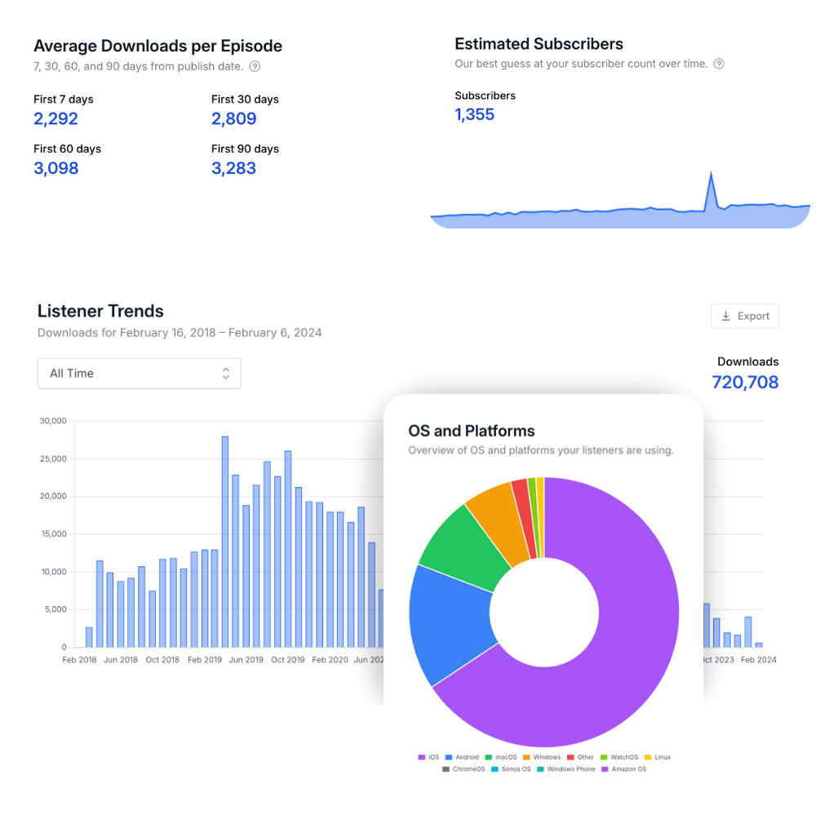Click the Sonos OS legend item
The image size is (816, 816).
pos(511,769)
